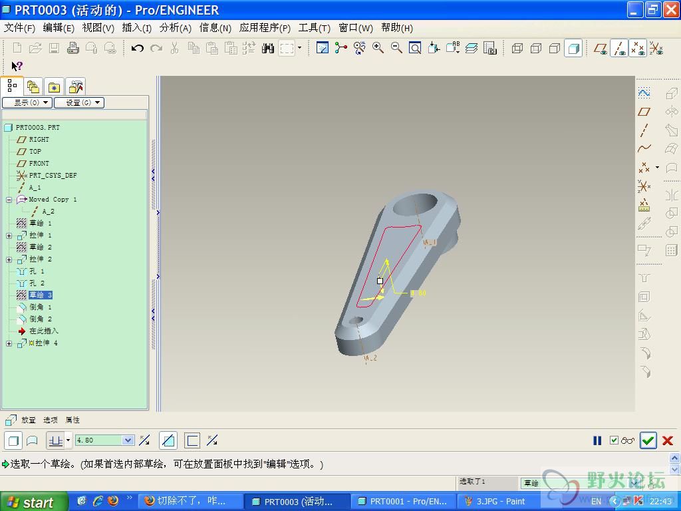This screenshot has width=681, height=511.
Task: Open the 文件(F) menu
Action: tap(19, 28)
